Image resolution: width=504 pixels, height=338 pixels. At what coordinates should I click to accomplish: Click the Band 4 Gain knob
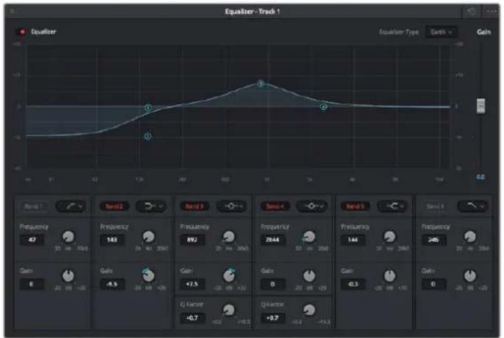[x=309, y=276]
